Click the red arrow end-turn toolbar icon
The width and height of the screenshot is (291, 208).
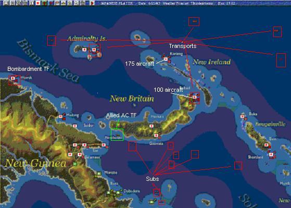click(92, 3)
